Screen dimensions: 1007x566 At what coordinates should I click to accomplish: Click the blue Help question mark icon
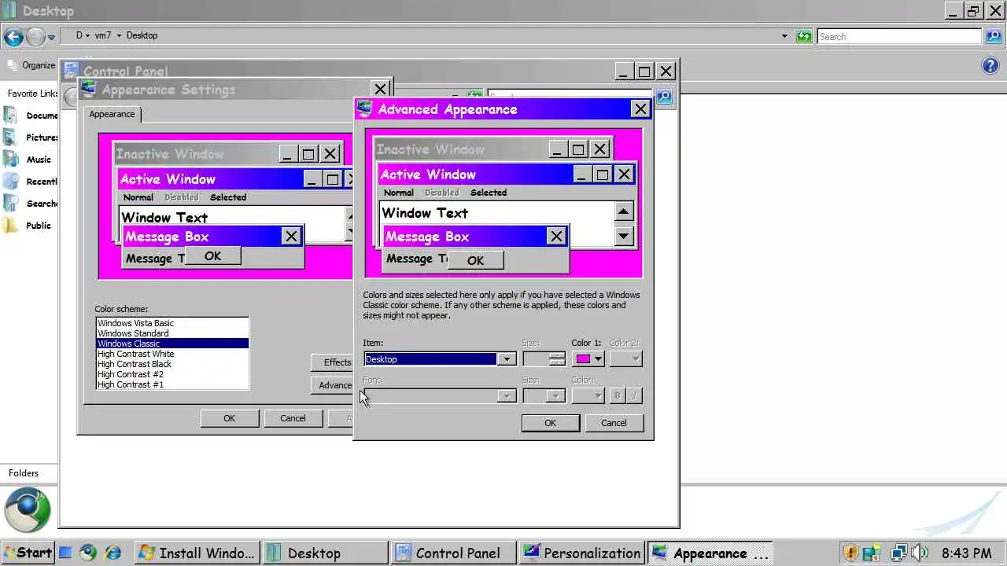click(x=990, y=66)
